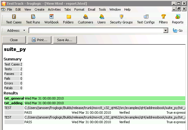The width and height of the screenshot is (188, 130).
Task: Click the Close button above report
Action: point(14,40)
